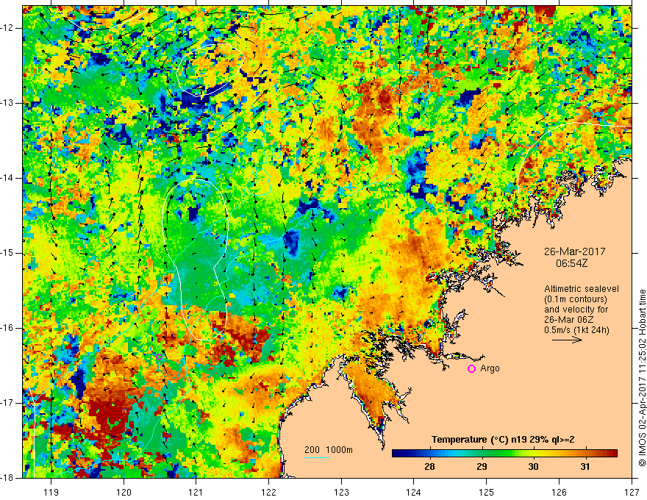This screenshot has height=500, width=647.
Task: Click the '200 1000m' depth contour label
Action: point(329,450)
